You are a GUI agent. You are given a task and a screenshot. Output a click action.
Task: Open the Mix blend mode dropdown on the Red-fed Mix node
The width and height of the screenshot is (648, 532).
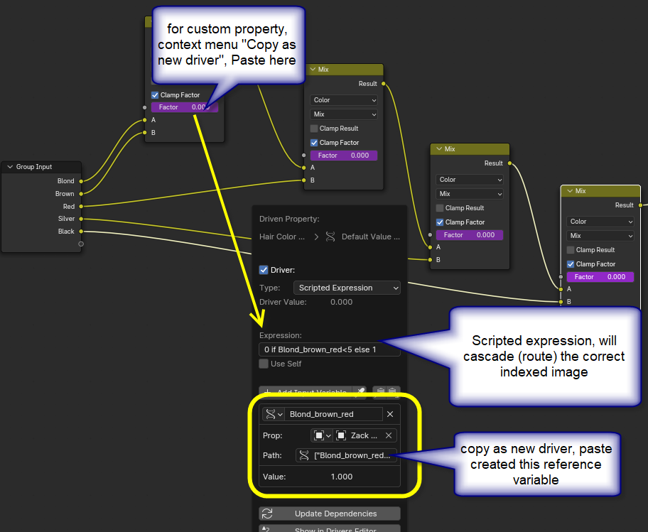[343, 114]
